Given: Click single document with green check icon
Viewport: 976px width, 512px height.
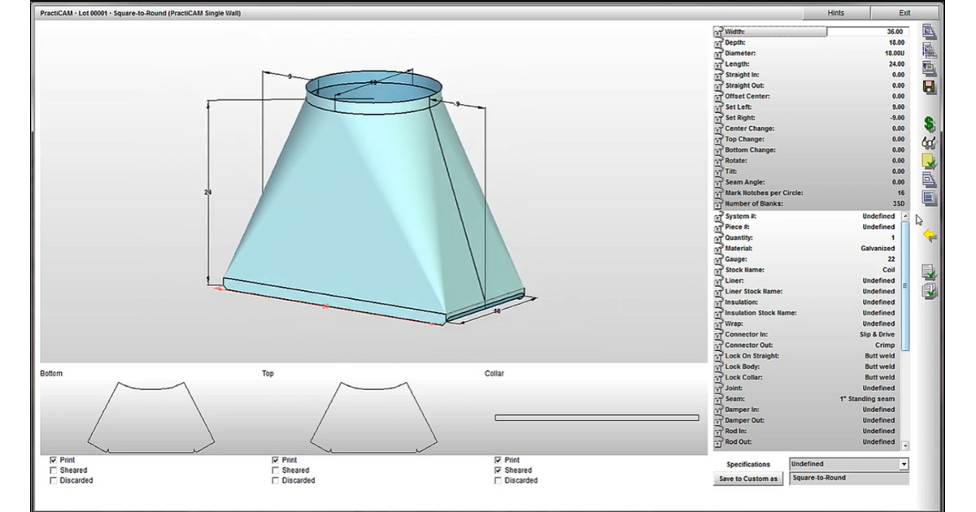Looking at the screenshot, I should click(929, 272).
